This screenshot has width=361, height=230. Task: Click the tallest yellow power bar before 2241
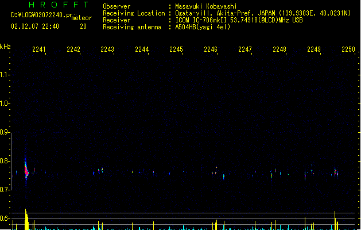click(x=26, y=219)
